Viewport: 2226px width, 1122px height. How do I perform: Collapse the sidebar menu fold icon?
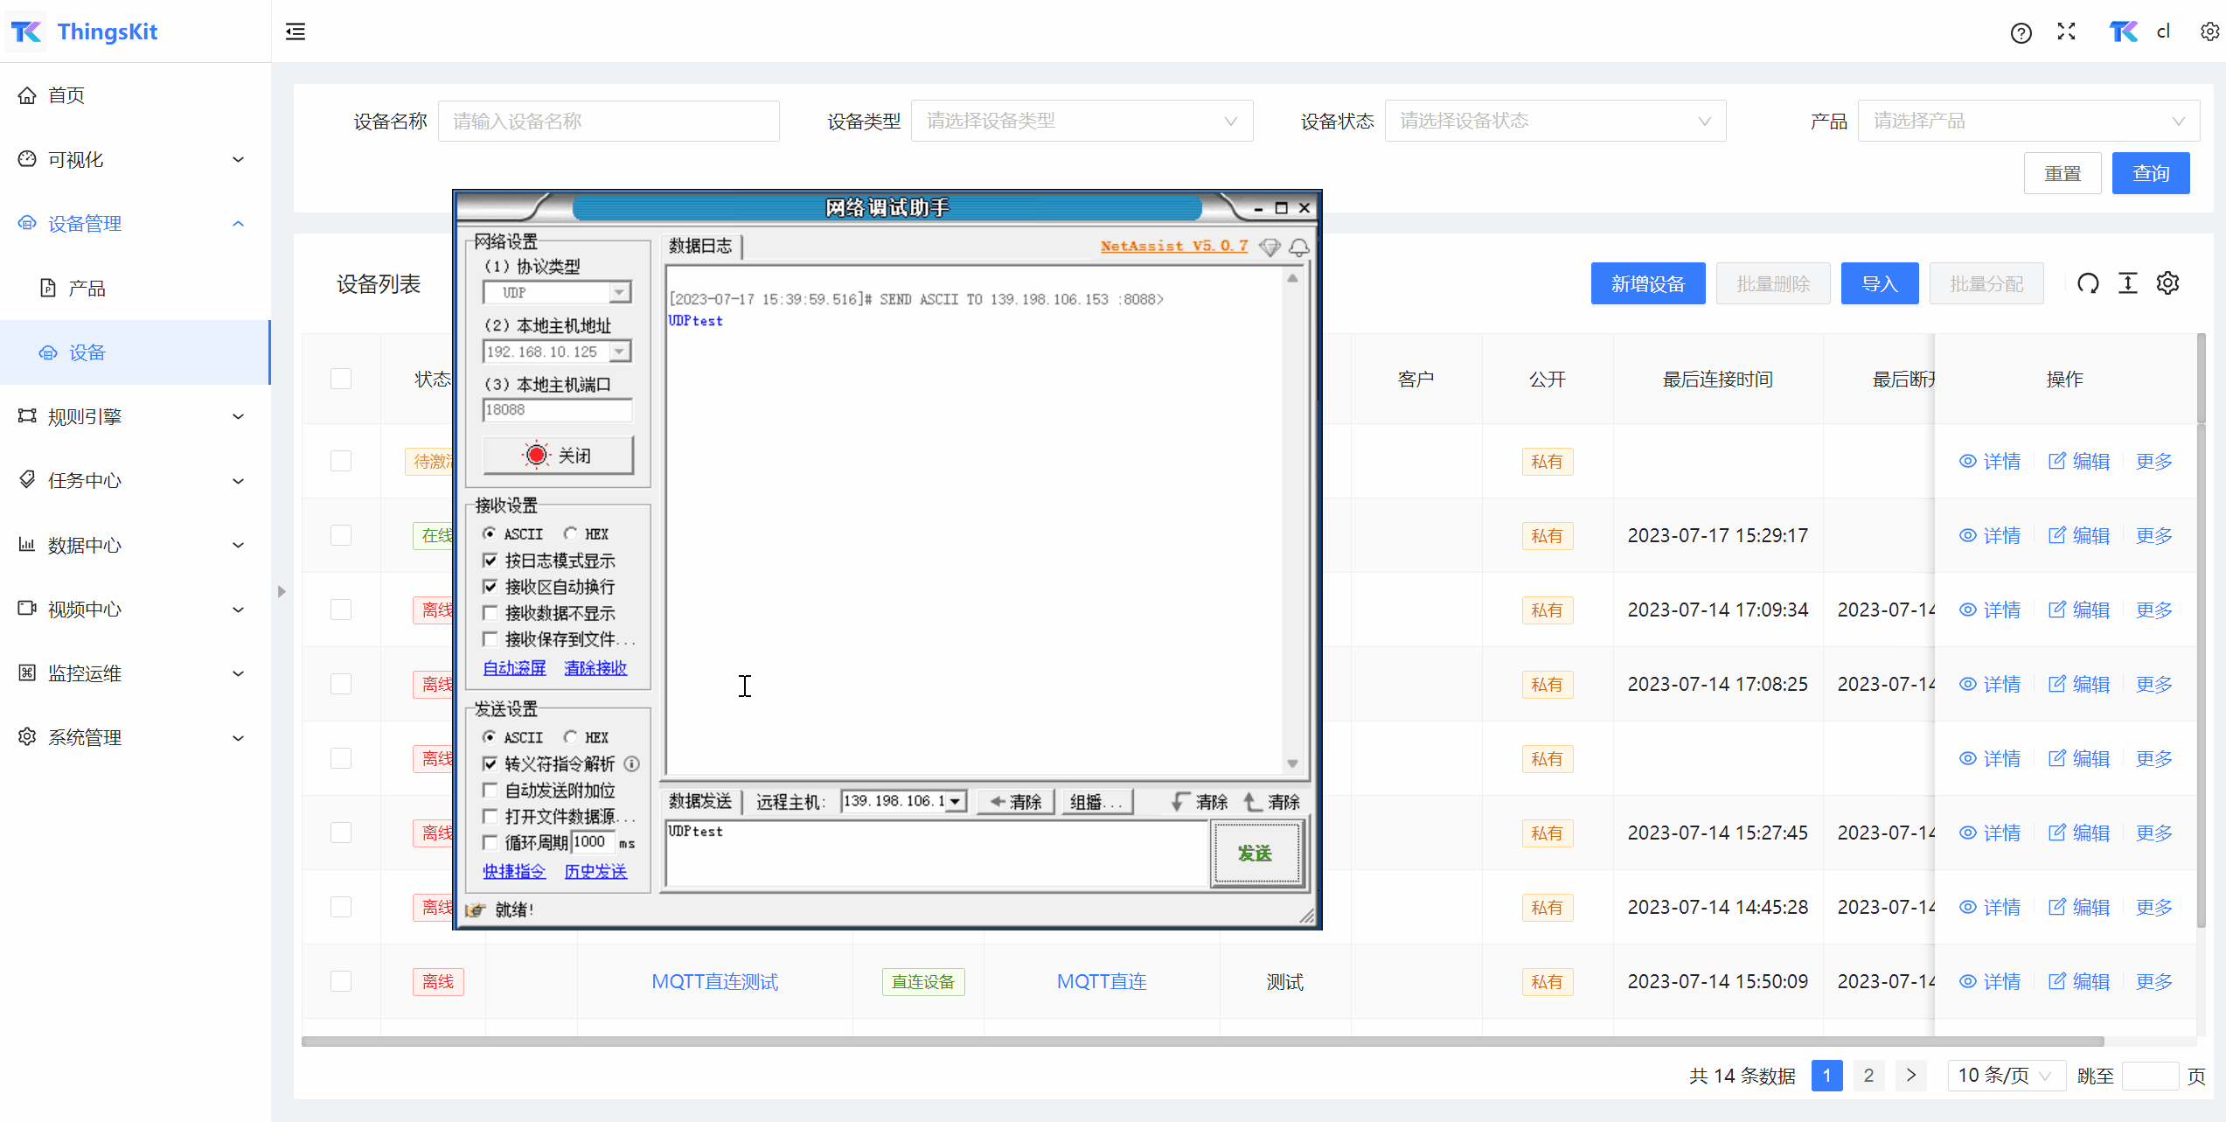[x=296, y=32]
